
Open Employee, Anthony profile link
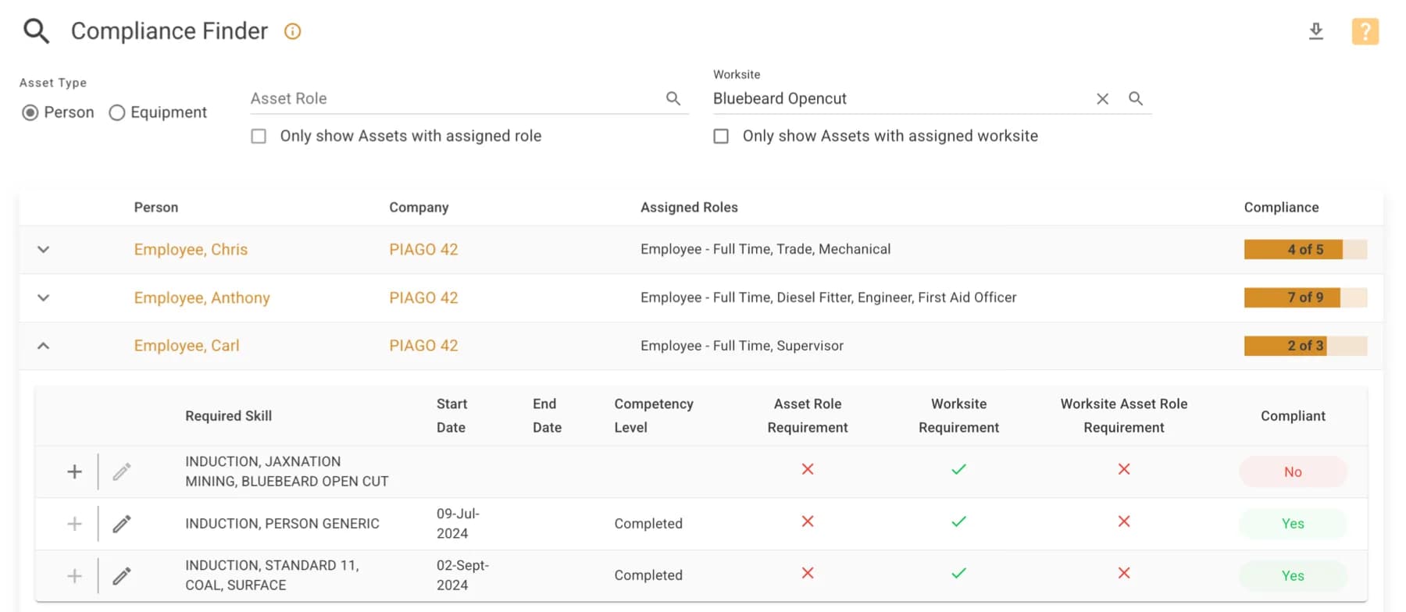(x=202, y=297)
